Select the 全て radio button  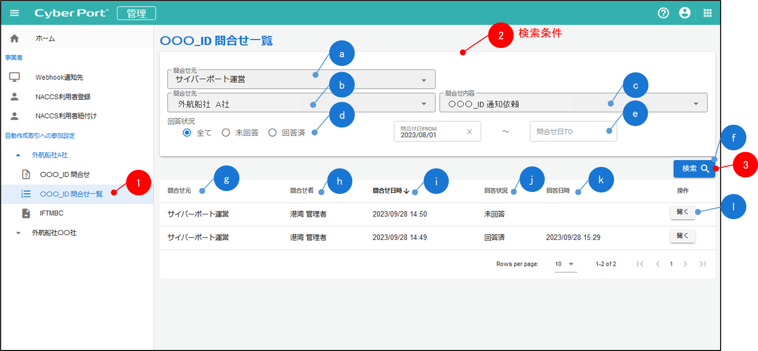point(187,133)
